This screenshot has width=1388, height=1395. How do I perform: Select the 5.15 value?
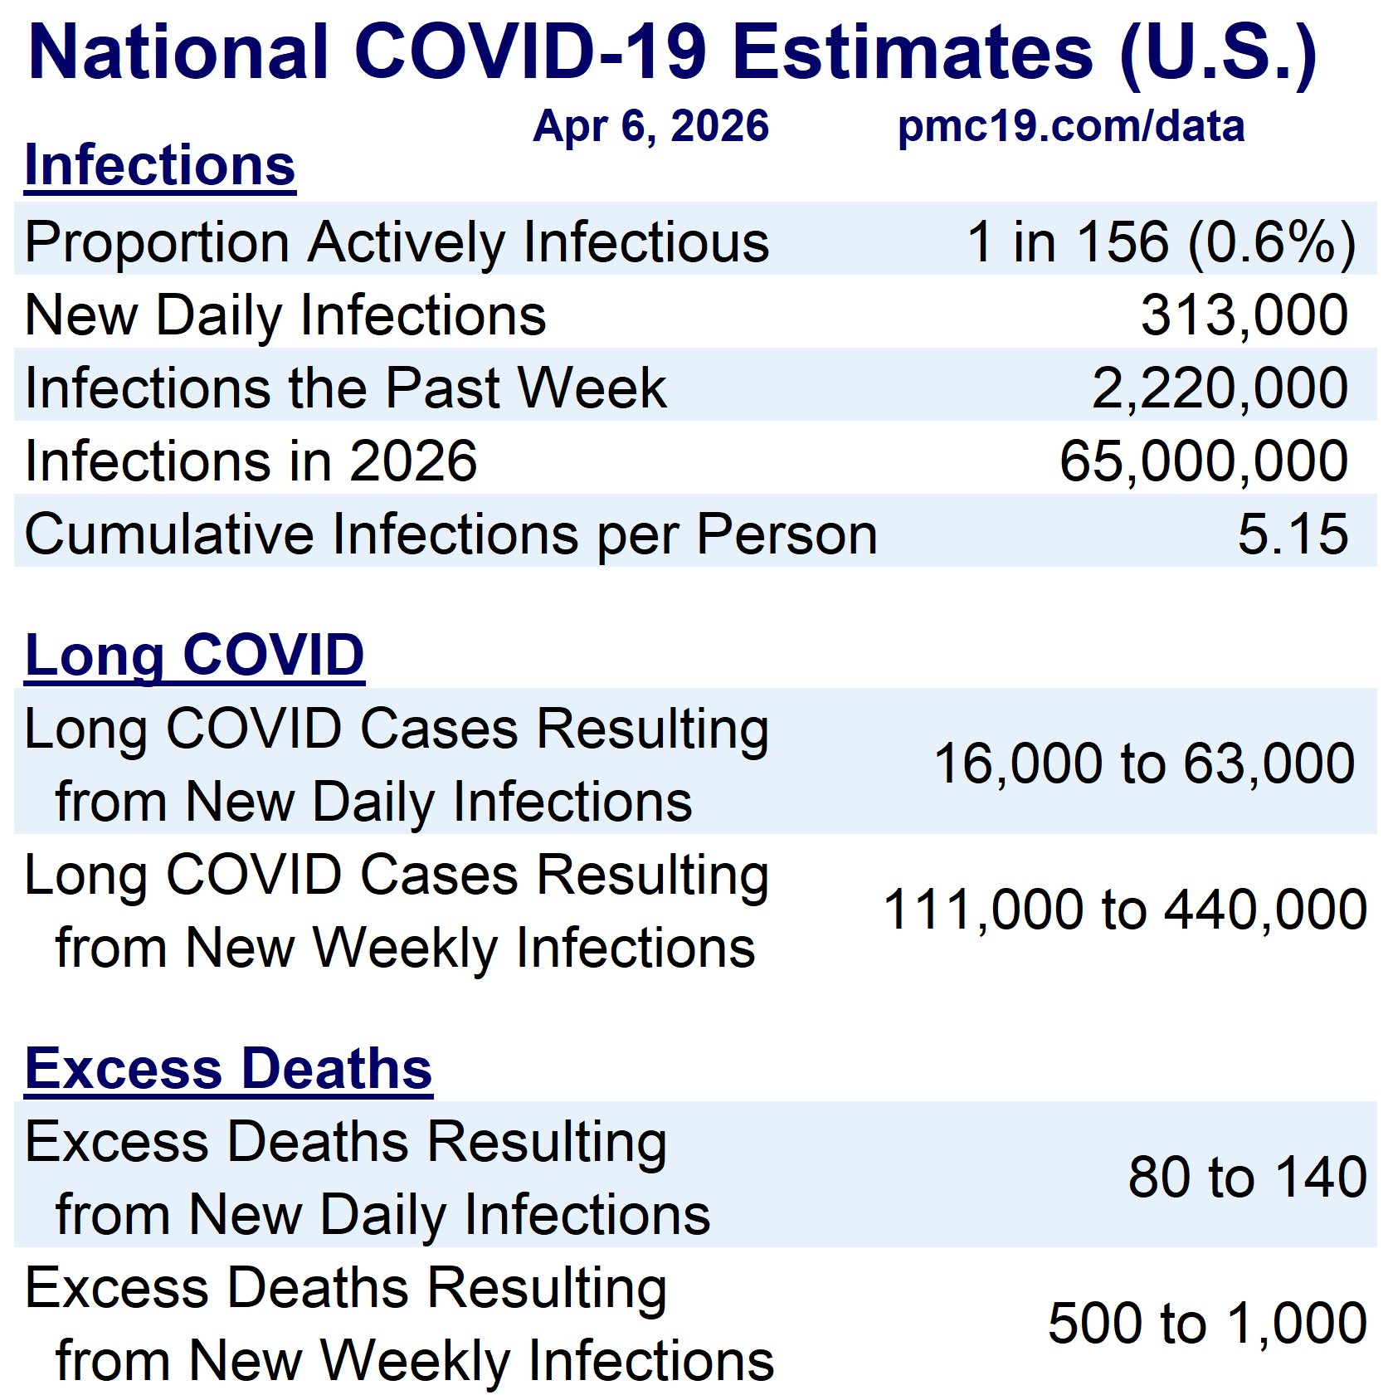pyautogui.click(x=1292, y=534)
